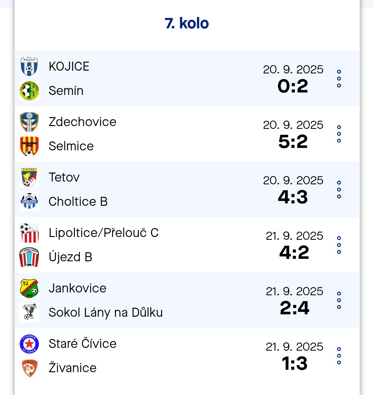The height and width of the screenshot is (395, 374).
Task: Open the Lipoltice/Přelouč C team link
Action: [104, 233]
